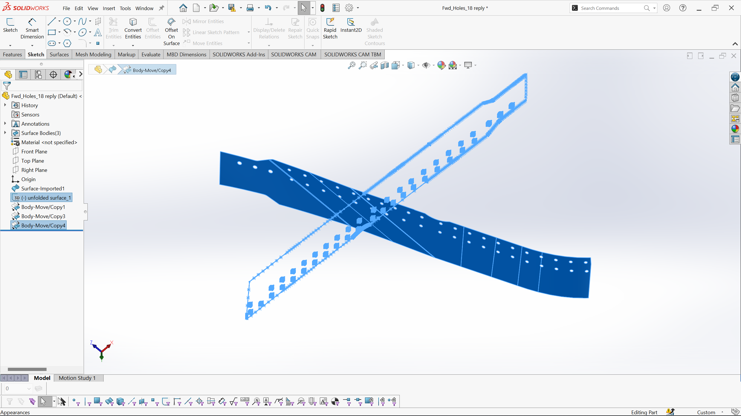This screenshot has width=741, height=416.
Task: Open the Convert Entities tool
Action: pyautogui.click(x=133, y=27)
